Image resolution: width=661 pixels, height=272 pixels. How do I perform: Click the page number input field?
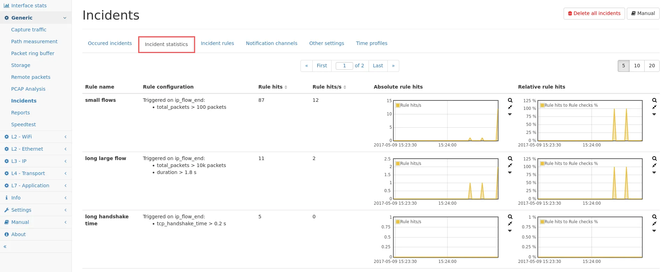point(344,66)
